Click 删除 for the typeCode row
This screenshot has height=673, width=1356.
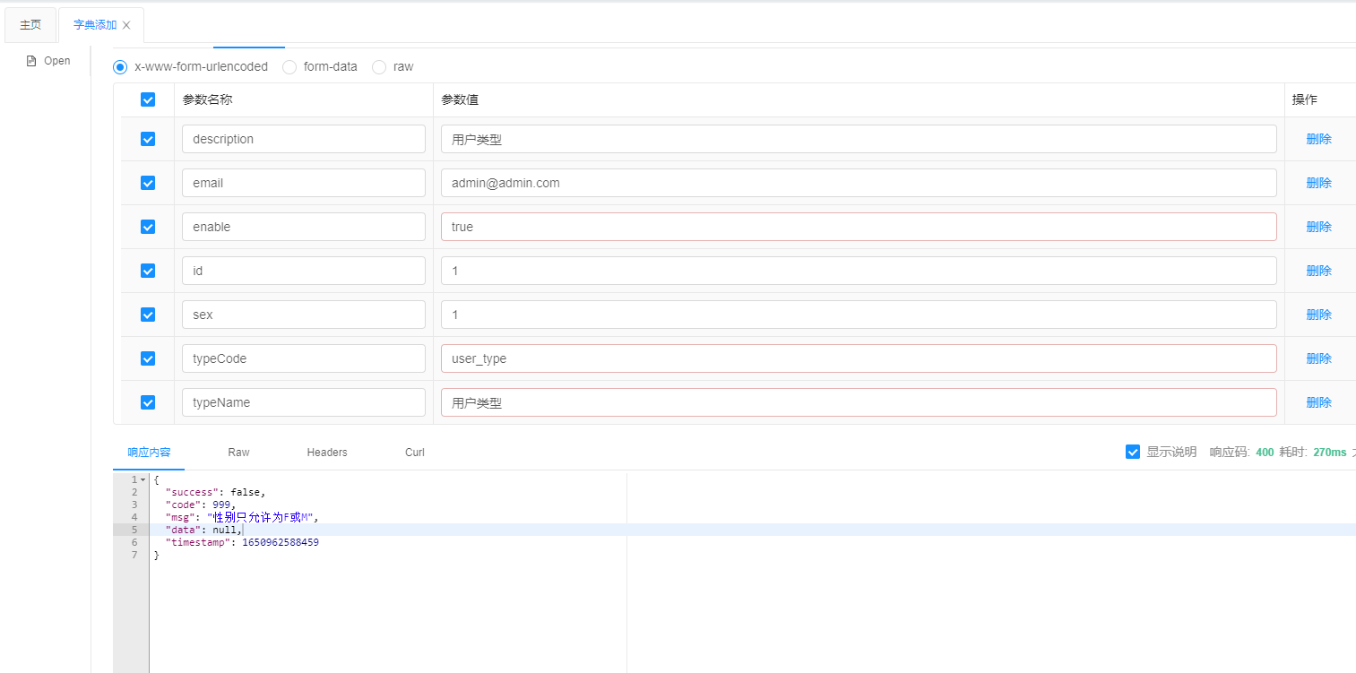[x=1318, y=358]
